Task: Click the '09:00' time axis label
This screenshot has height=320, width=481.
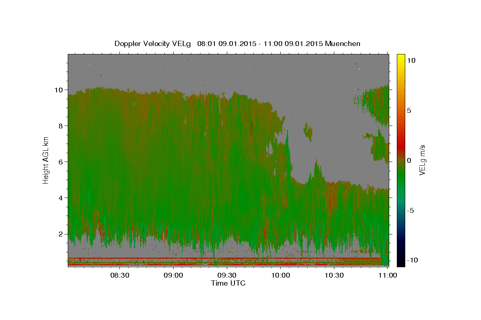Action: click(x=173, y=275)
